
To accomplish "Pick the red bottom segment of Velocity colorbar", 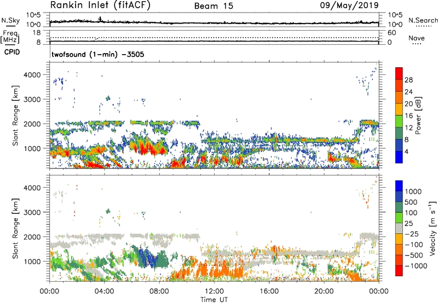I will (399, 271).
